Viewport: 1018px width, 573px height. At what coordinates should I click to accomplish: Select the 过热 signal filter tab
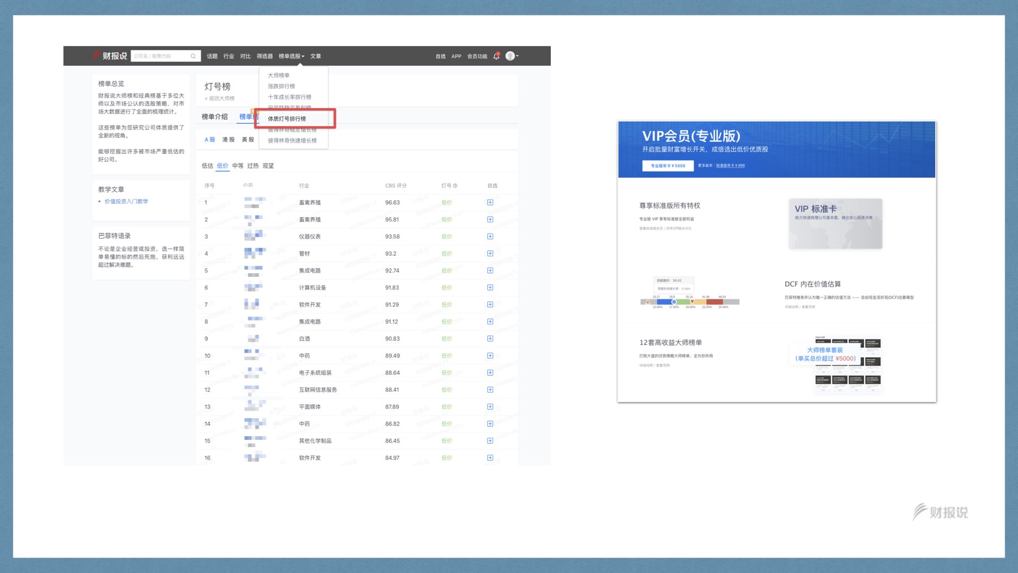tap(253, 166)
